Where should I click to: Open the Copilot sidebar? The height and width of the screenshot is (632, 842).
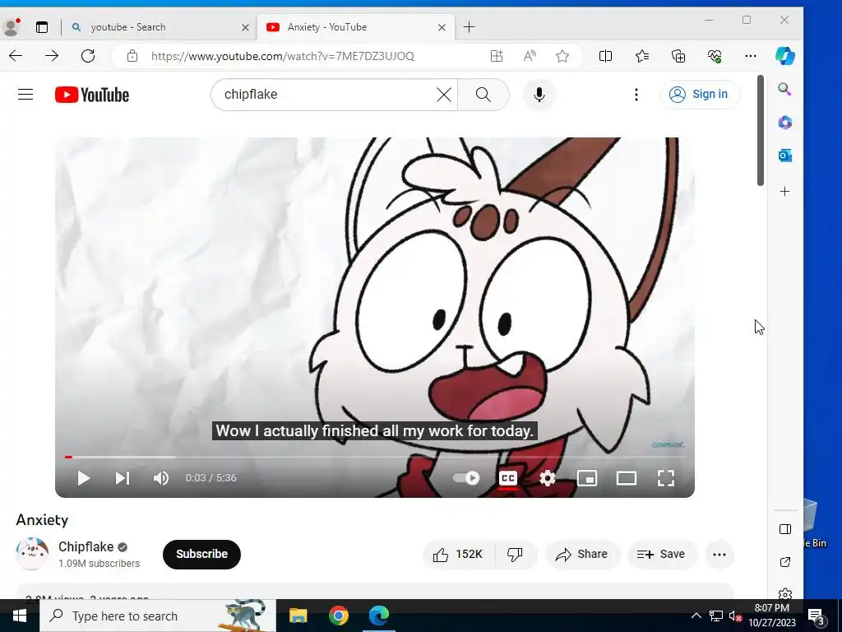coord(784,56)
